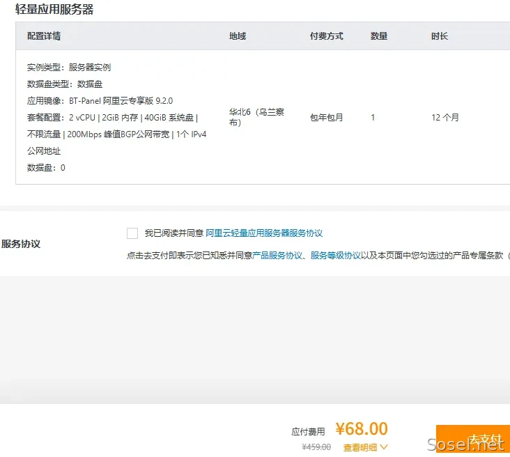Click the chevron next to 查看明细
510x457 pixels.
pyautogui.click(x=384, y=447)
